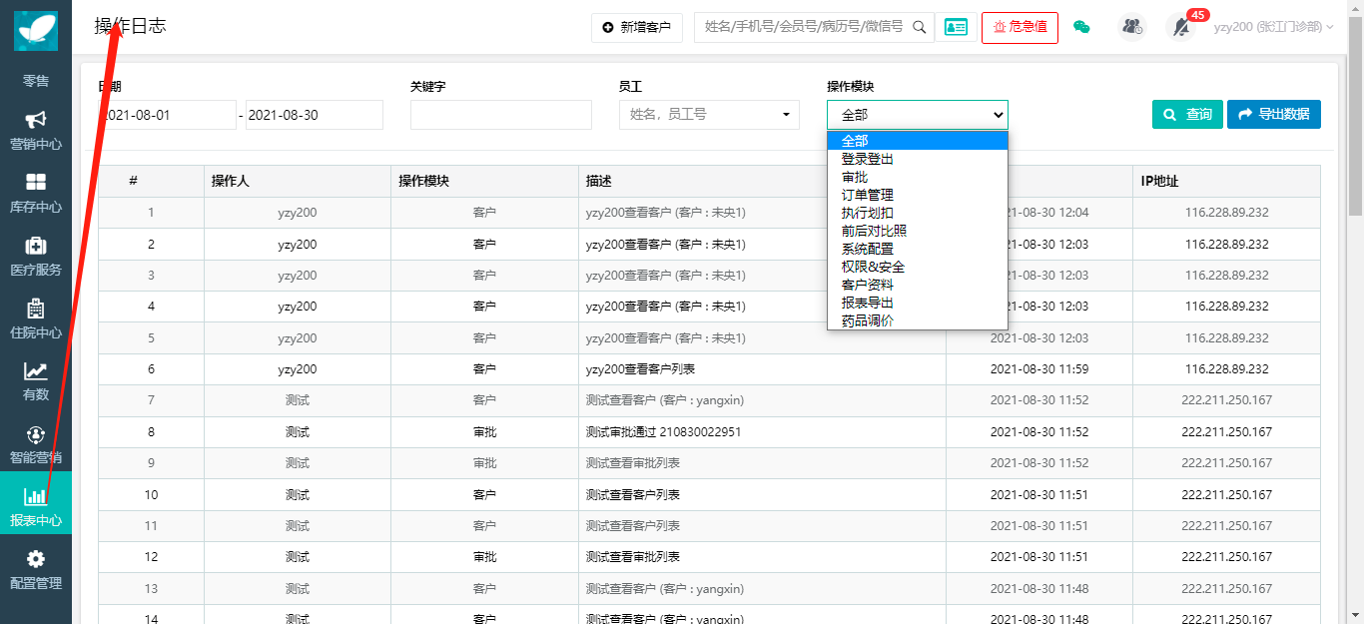Click the ID card icon button
The height and width of the screenshot is (624, 1364).
click(x=956, y=27)
